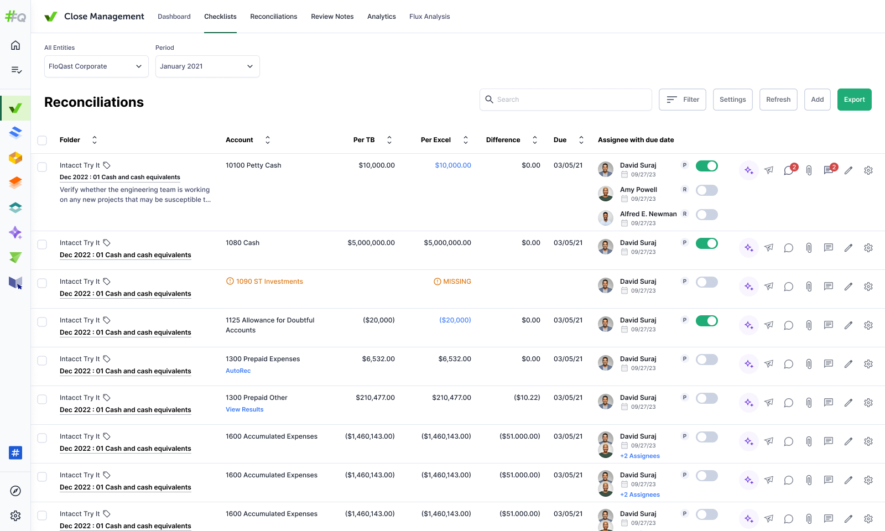Open review notes badge on the Petty Cash row
This screenshot has height=531, width=885.
click(x=828, y=170)
